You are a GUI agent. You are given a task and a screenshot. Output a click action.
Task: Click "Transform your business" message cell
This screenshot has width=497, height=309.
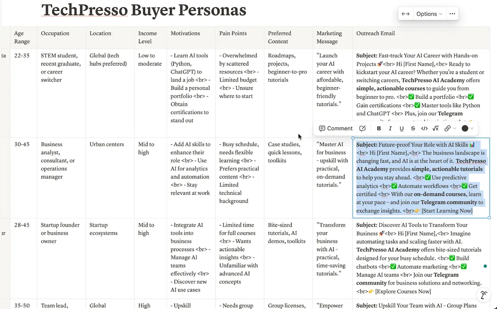point(333,259)
